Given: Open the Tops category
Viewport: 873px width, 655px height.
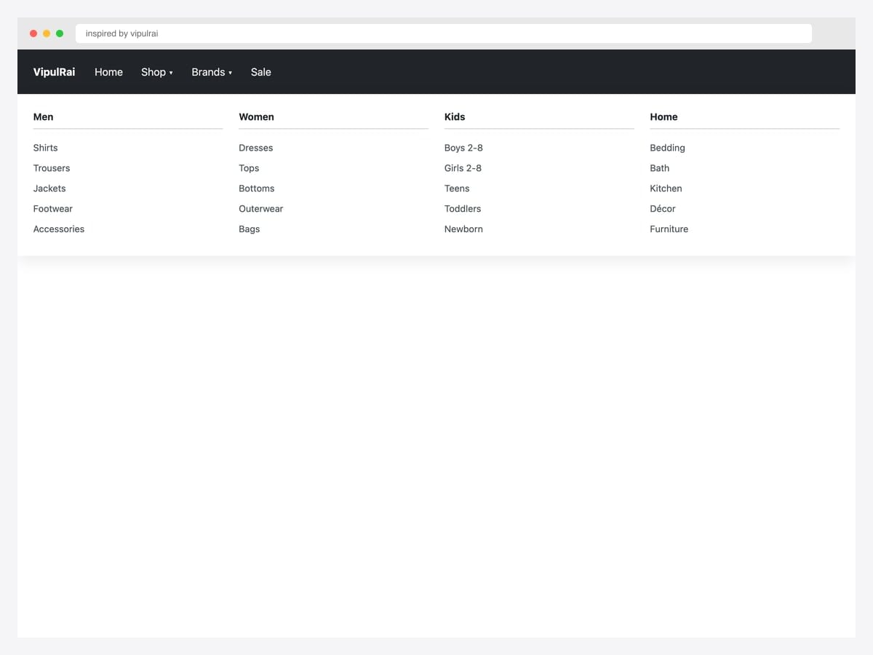Looking at the screenshot, I should point(249,168).
